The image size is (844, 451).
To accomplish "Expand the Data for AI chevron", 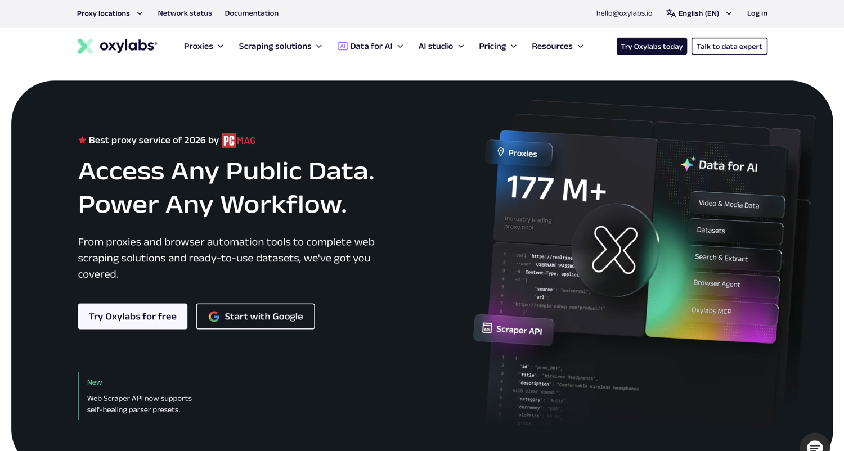I will (x=400, y=46).
